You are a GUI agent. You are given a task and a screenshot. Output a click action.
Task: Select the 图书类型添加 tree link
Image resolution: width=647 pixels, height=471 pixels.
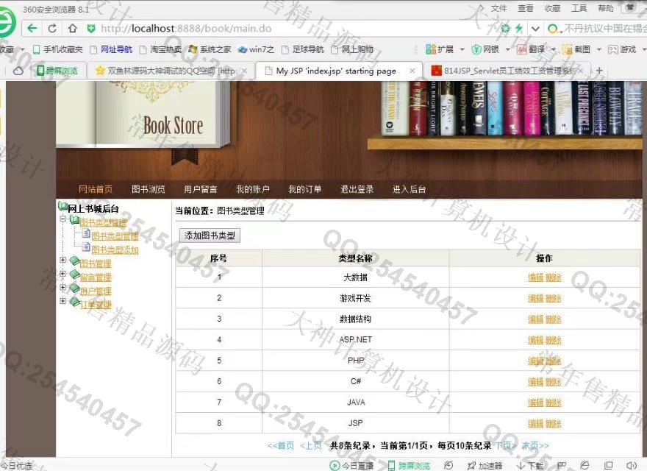click(x=115, y=250)
